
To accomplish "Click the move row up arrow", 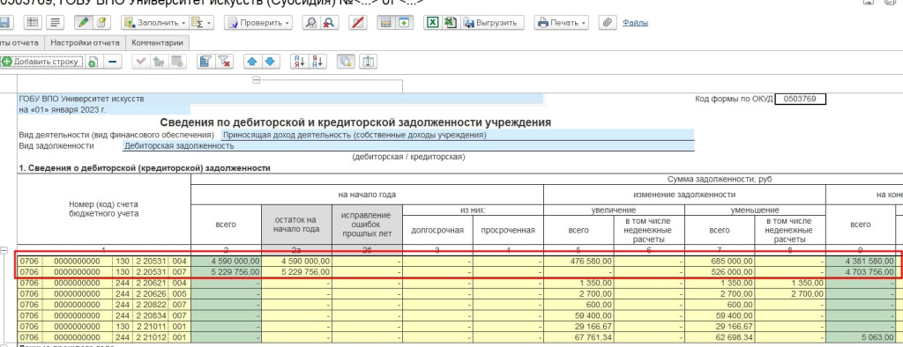I will point(251,62).
